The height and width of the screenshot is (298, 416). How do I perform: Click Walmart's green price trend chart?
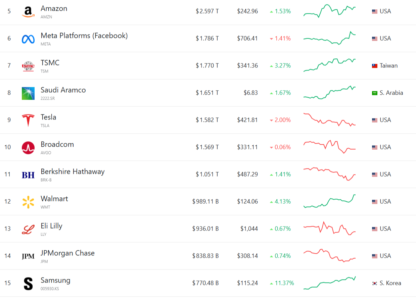coord(329,201)
